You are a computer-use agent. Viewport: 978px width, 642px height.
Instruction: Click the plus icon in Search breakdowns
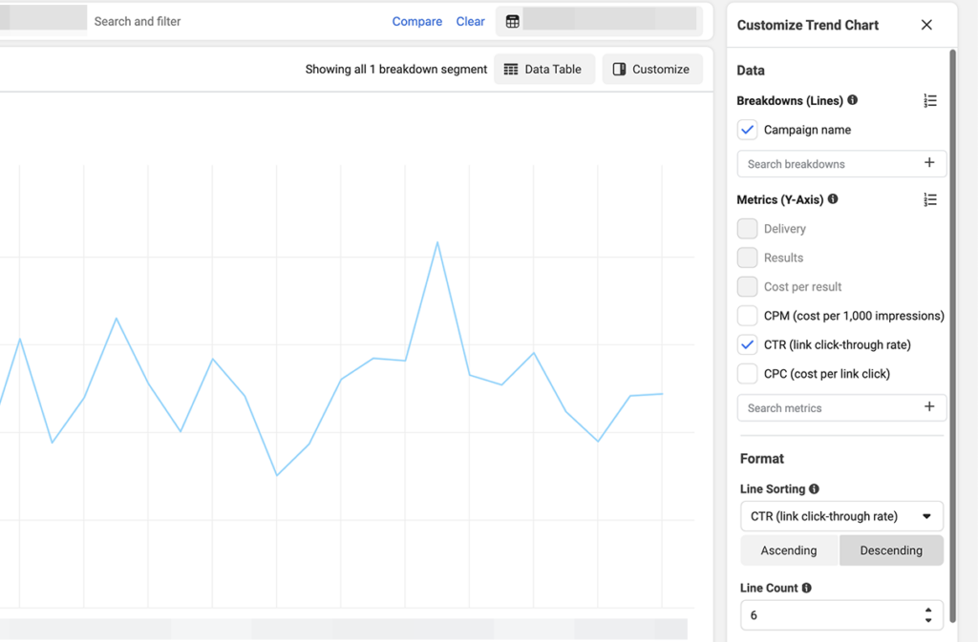point(928,163)
